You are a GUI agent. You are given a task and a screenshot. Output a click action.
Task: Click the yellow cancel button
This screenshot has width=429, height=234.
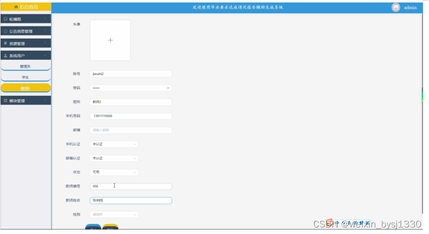(x=110, y=227)
